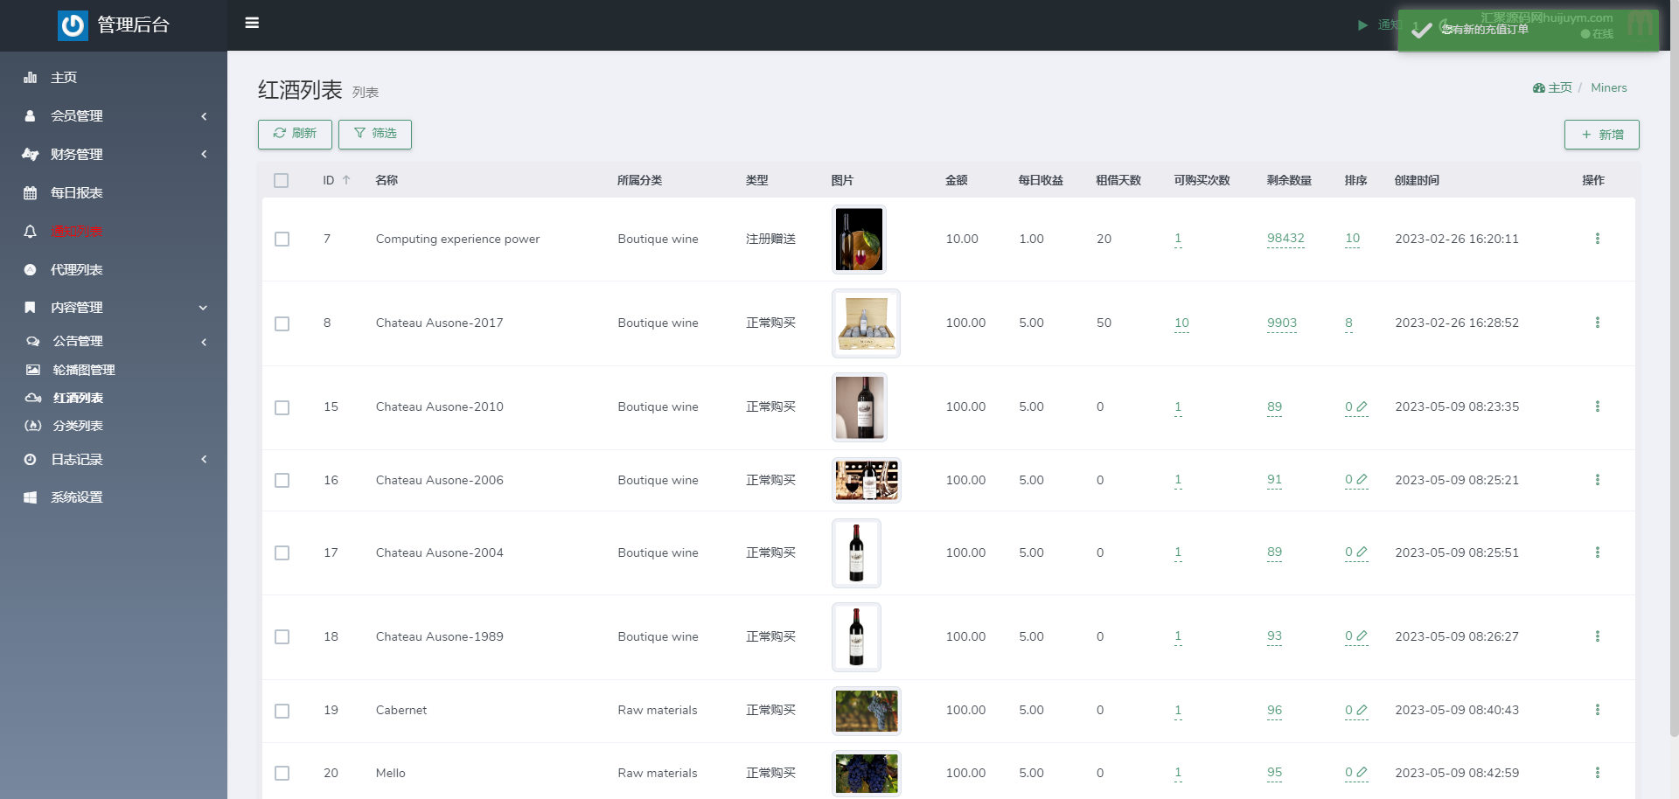Toggle the select-all checkbox in table header

point(281,180)
